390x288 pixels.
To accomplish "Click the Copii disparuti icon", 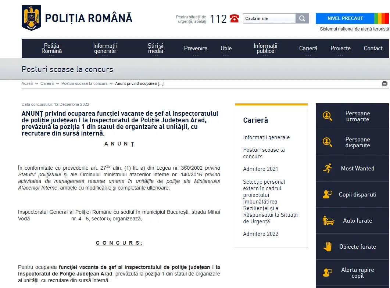I will 327,194.
